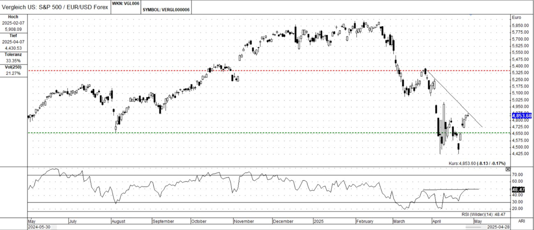Click the ARI label at bottom right

pos(521,221)
